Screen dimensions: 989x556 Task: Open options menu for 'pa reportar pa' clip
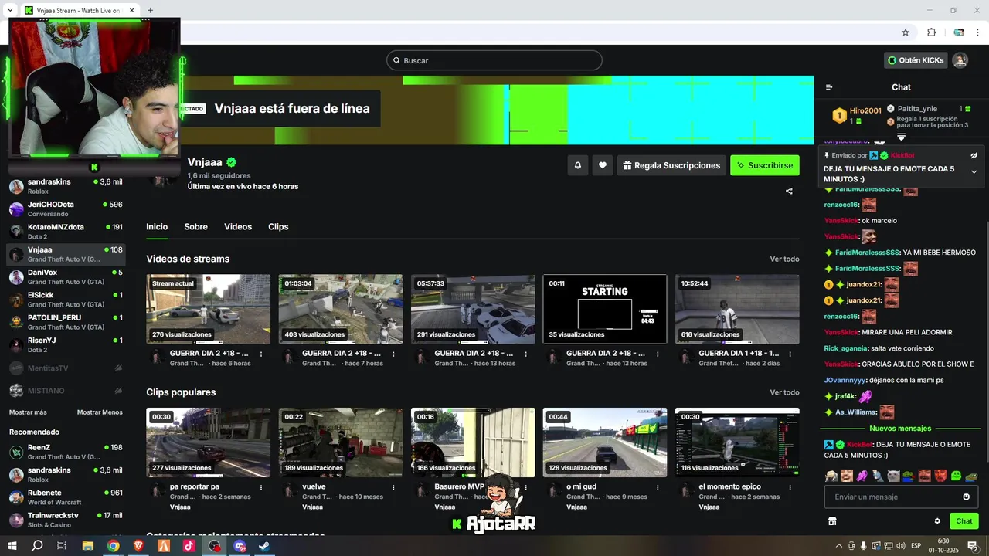(x=261, y=487)
